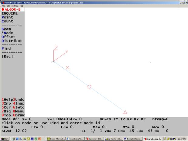This screenshot has width=188, height=141.
Task: Switch to egr-fac-fs taskbar window
Action: (x=114, y=139)
